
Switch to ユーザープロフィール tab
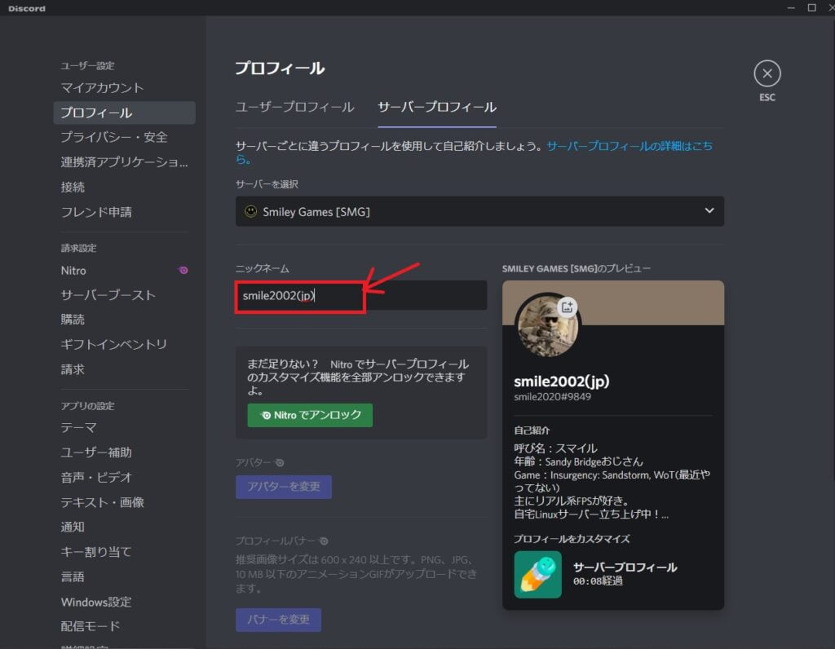[294, 107]
